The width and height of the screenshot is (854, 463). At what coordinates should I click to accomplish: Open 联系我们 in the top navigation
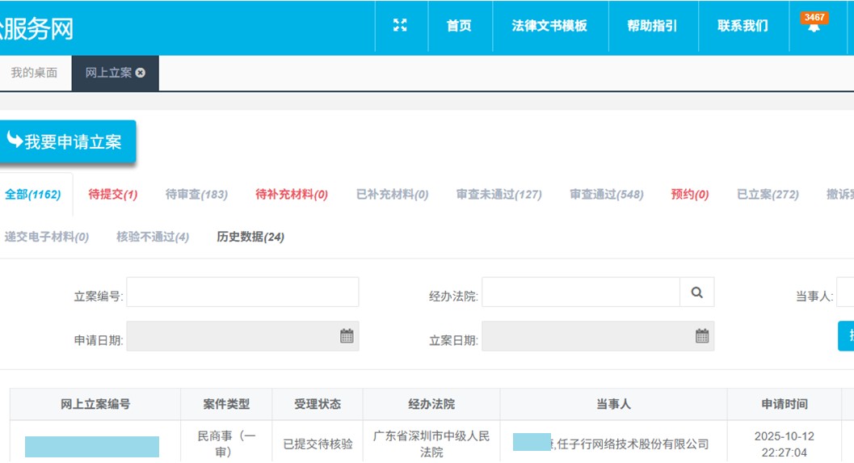point(743,26)
